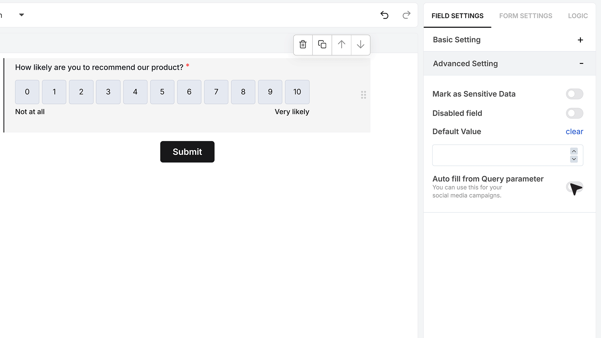
Task: Duplicate the field using copy icon
Action: pos(322,45)
